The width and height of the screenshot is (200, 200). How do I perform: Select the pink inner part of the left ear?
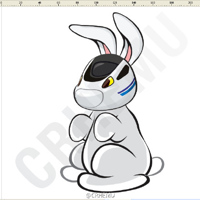(107, 49)
